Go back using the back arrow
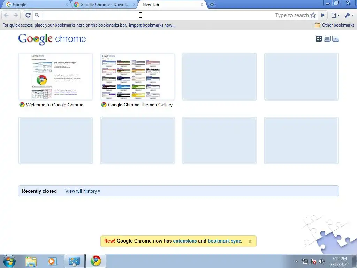 point(6,15)
